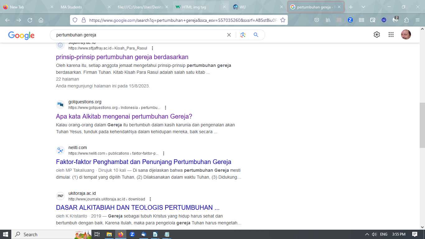Viewport: 425px width, 239px height.
Task: Open more options for the neliti.com result
Action: pos(164,153)
